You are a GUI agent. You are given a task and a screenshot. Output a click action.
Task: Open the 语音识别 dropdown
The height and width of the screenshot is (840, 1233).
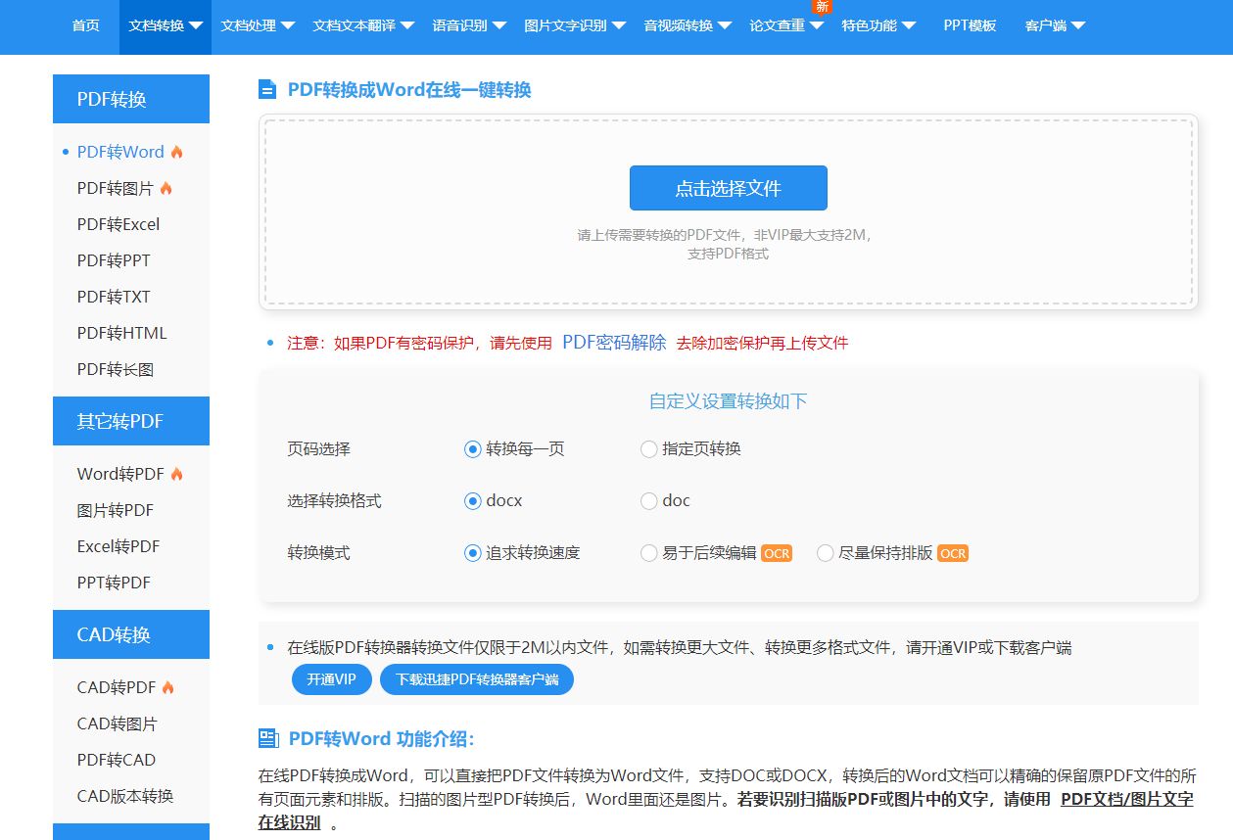[x=461, y=26]
